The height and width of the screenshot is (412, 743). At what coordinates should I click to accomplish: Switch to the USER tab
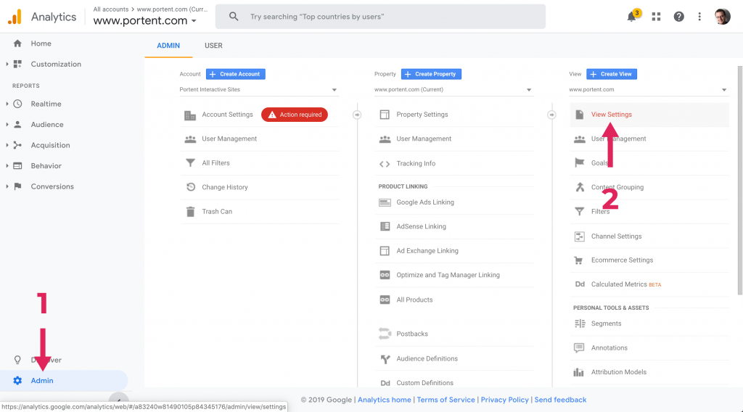[x=213, y=46]
